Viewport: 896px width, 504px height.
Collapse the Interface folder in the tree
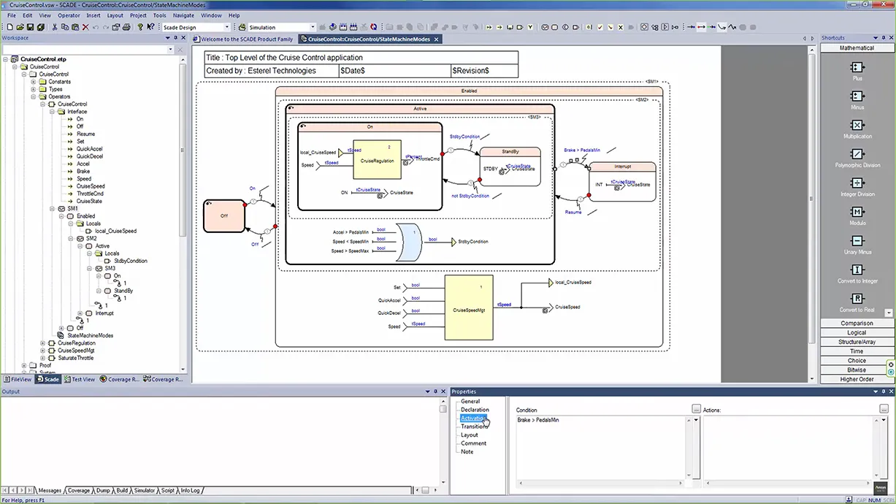coord(52,112)
